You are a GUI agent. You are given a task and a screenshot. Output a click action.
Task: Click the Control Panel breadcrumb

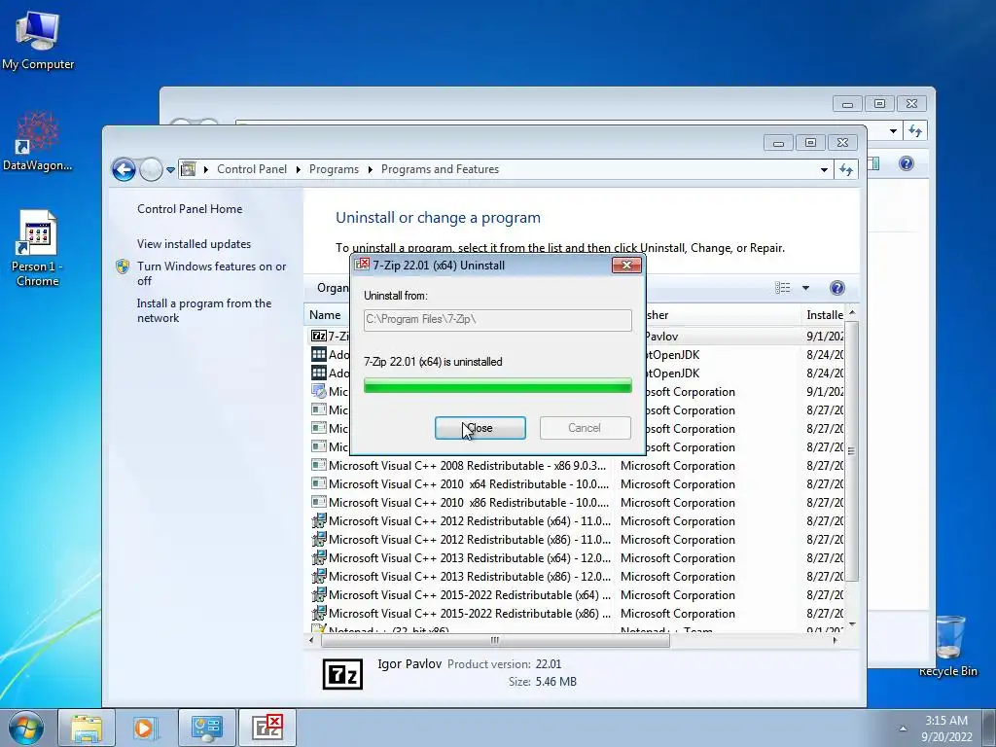252,169
